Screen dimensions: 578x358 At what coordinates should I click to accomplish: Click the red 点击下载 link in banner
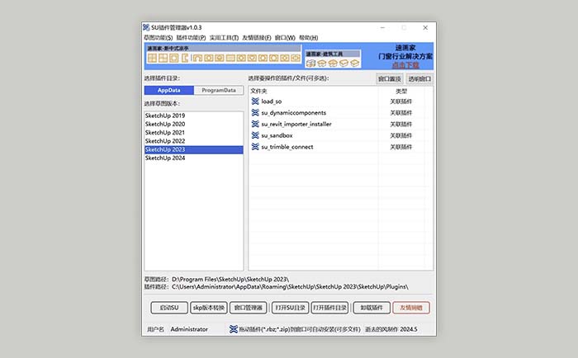(x=405, y=65)
